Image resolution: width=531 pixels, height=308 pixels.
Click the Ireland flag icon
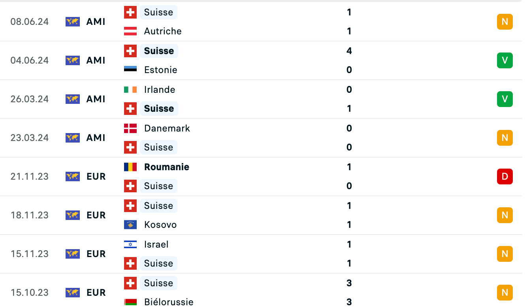[x=130, y=90]
